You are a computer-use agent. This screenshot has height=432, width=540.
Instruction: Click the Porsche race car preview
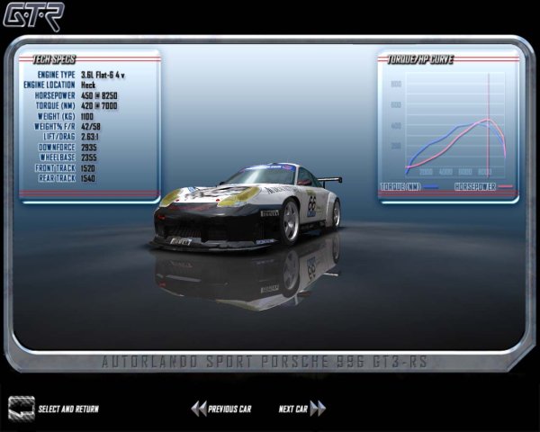pyautogui.click(x=249, y=207)
